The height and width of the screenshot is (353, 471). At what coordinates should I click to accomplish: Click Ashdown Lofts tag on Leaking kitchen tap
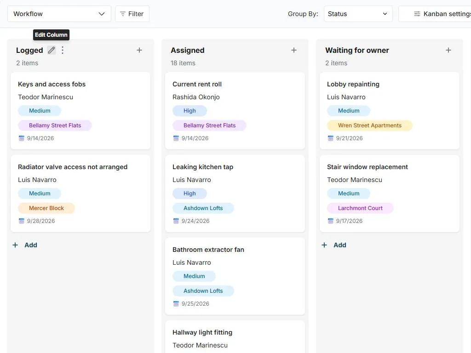pos(203,208)
